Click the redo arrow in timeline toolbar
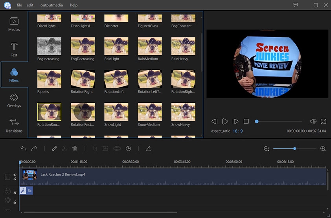The width and height of the screenshot is (331, 218). click(x=34, y=149)
